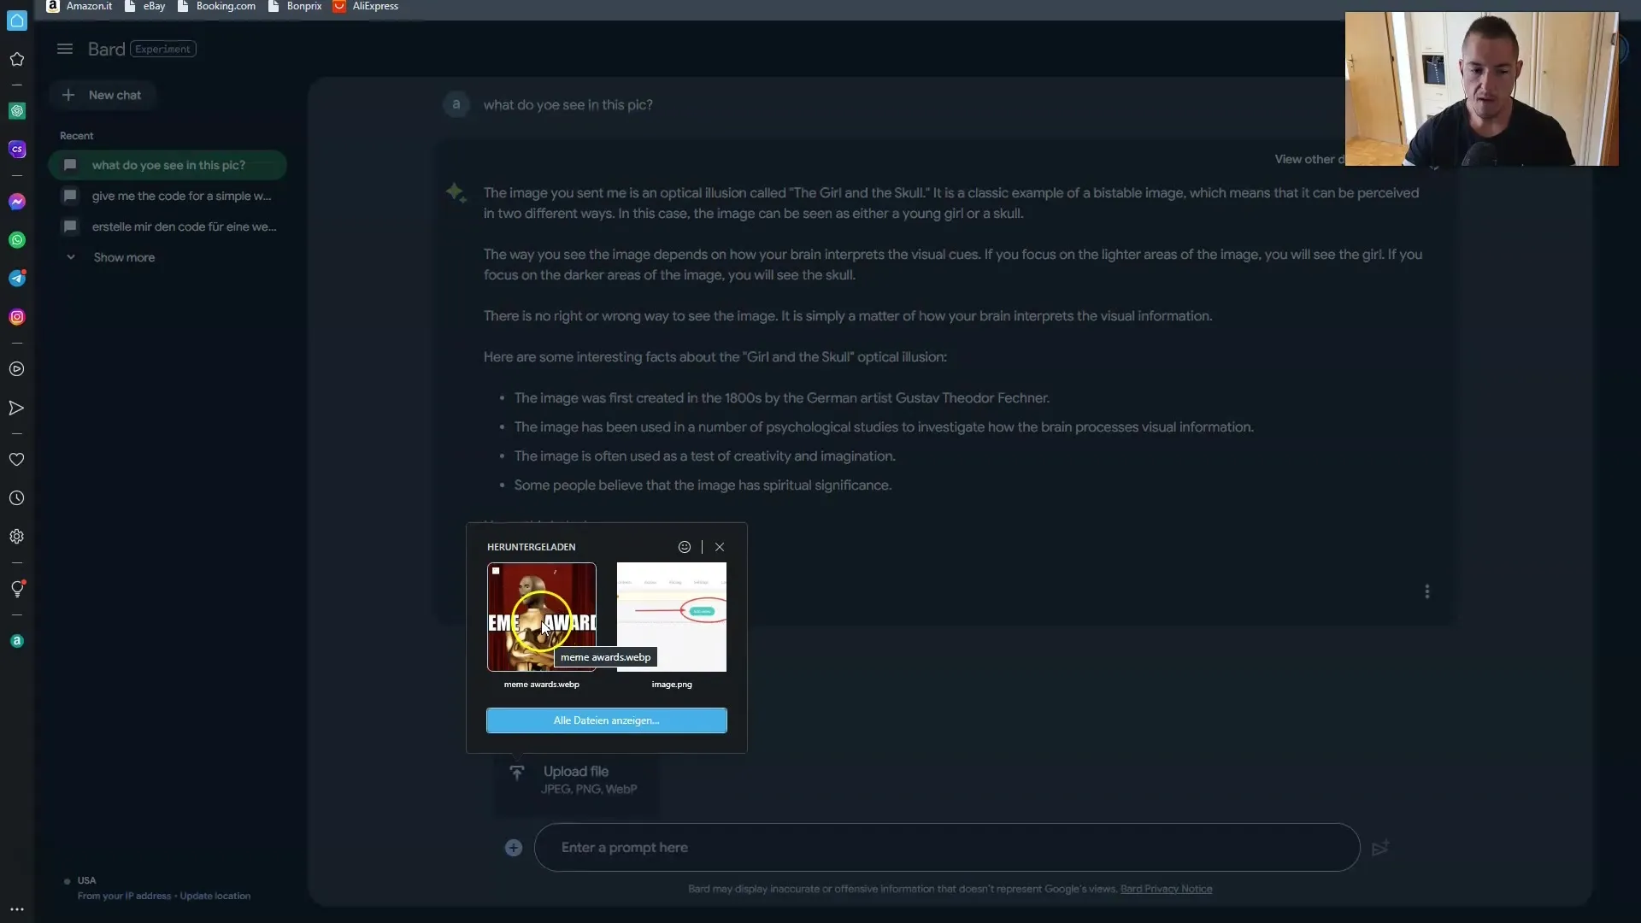Toggle visibility of sidebar menu

click(64, 47)
